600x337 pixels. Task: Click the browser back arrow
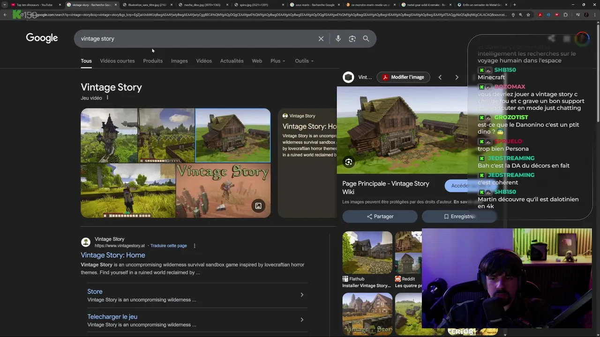5,15
